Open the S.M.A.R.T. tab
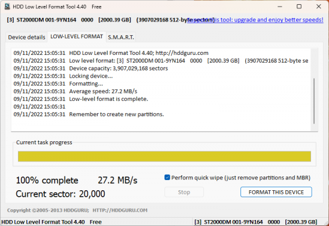The width and height of the screenshot is (329, 226). pyautogui.click(x=121, y=37)
